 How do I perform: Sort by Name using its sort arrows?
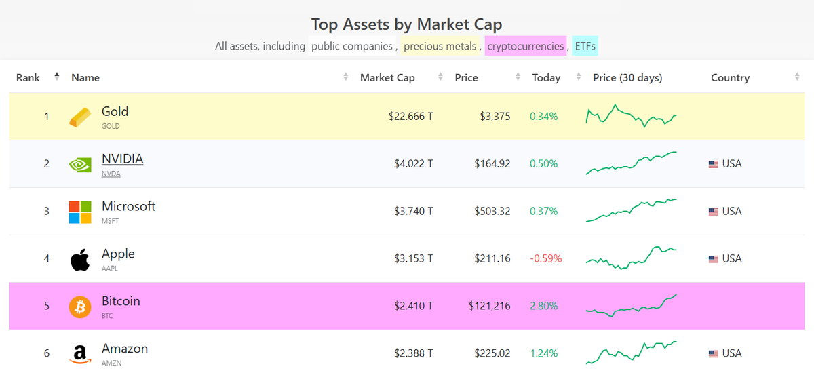coord(346,77)
